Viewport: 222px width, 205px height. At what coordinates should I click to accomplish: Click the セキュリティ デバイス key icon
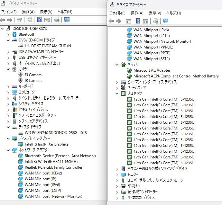pyautogui.click(x=14, y=110)
